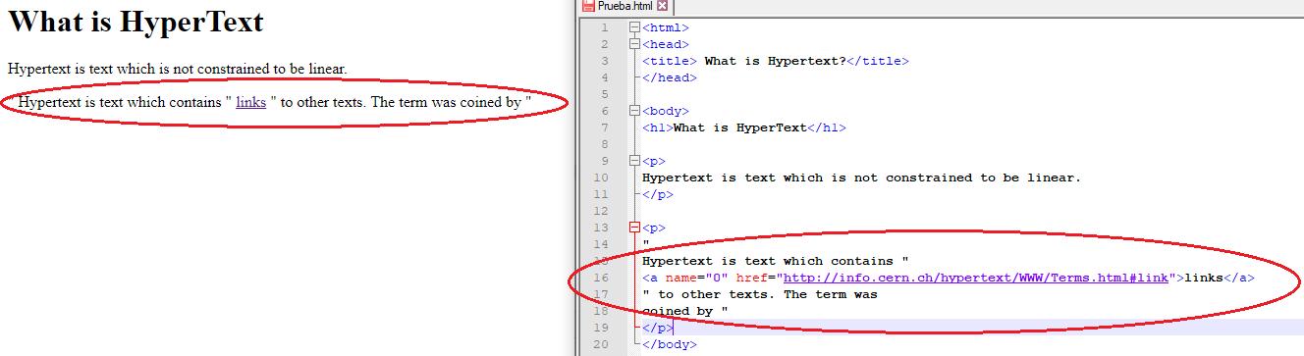Click the "What is HyperText" heading in the browser
This screenshot has width=1304, height=356.
[x=136, y=22]
